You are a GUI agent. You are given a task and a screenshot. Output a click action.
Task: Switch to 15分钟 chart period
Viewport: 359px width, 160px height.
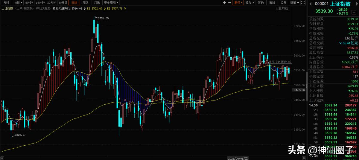[40, 2]
